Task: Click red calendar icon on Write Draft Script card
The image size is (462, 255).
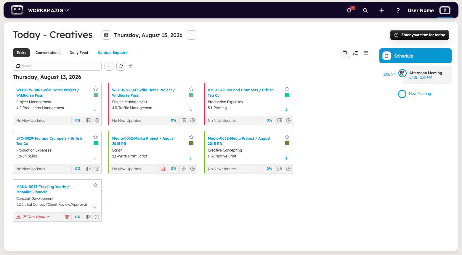Action: point(163,169)
